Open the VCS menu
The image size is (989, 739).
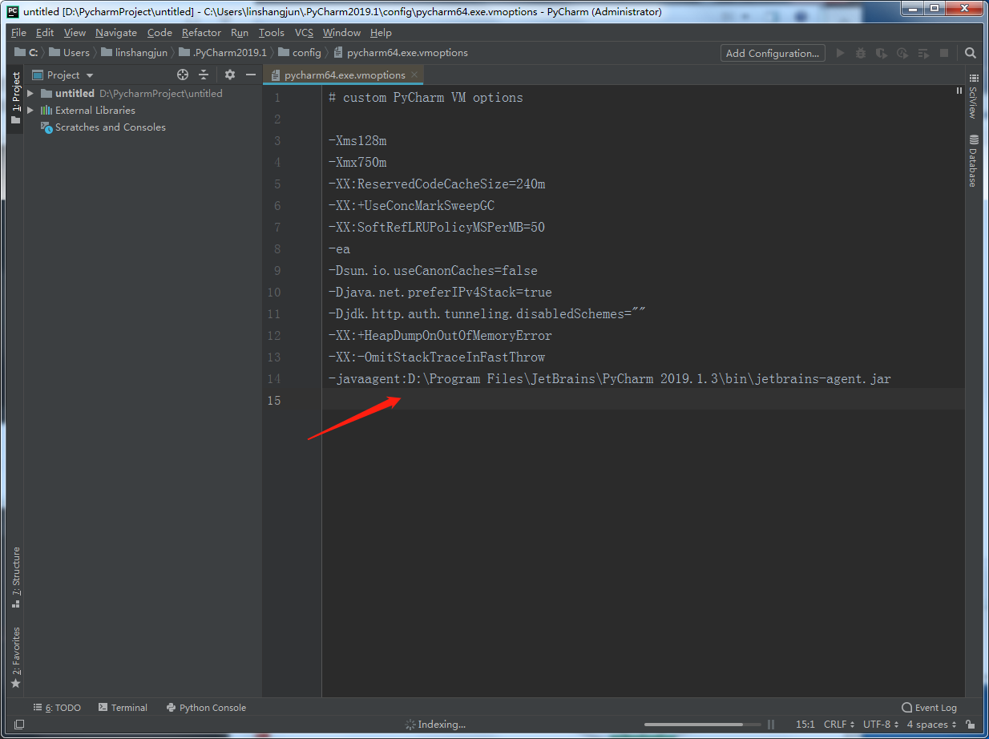304,33
